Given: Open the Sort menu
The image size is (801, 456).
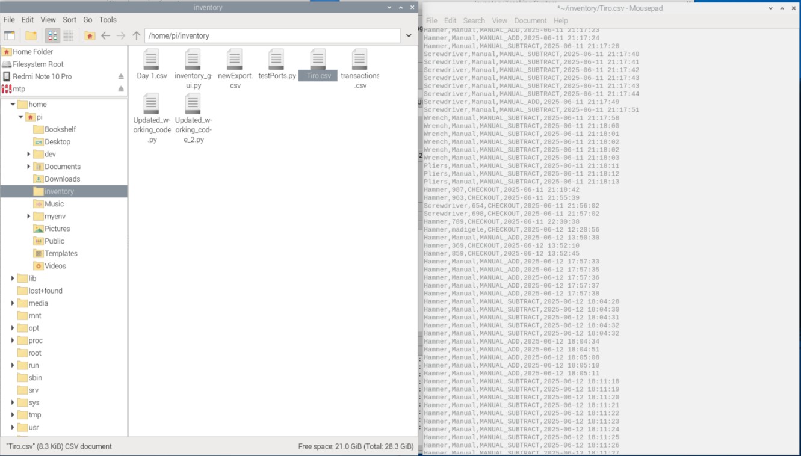Looking at the screenshot, I should (70, 20).
